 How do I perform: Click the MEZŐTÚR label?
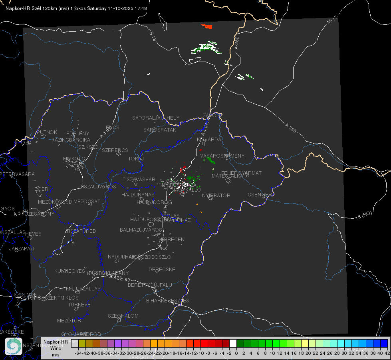point(69,320)
